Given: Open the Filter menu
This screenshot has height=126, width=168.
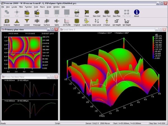Looking at the screenshot, I should [21, 6].
